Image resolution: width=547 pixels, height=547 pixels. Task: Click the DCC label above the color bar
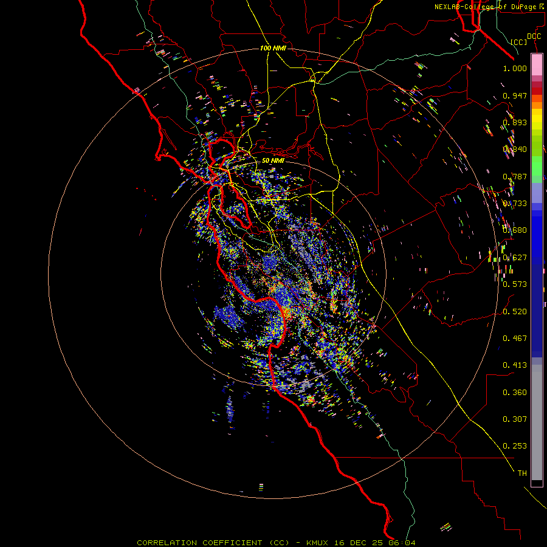pyautogui.click(x=534, y=36)
